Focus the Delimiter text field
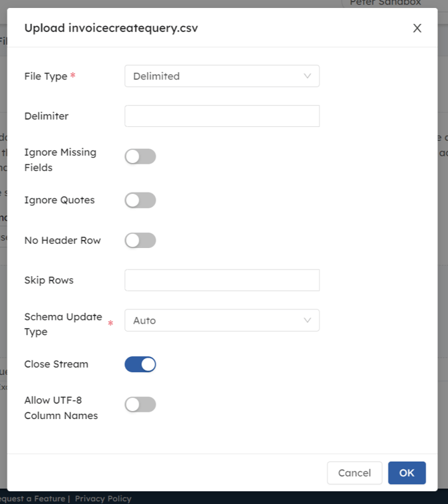Image resolution: width=448 pixels, height=504 pixels. [222, 116]
